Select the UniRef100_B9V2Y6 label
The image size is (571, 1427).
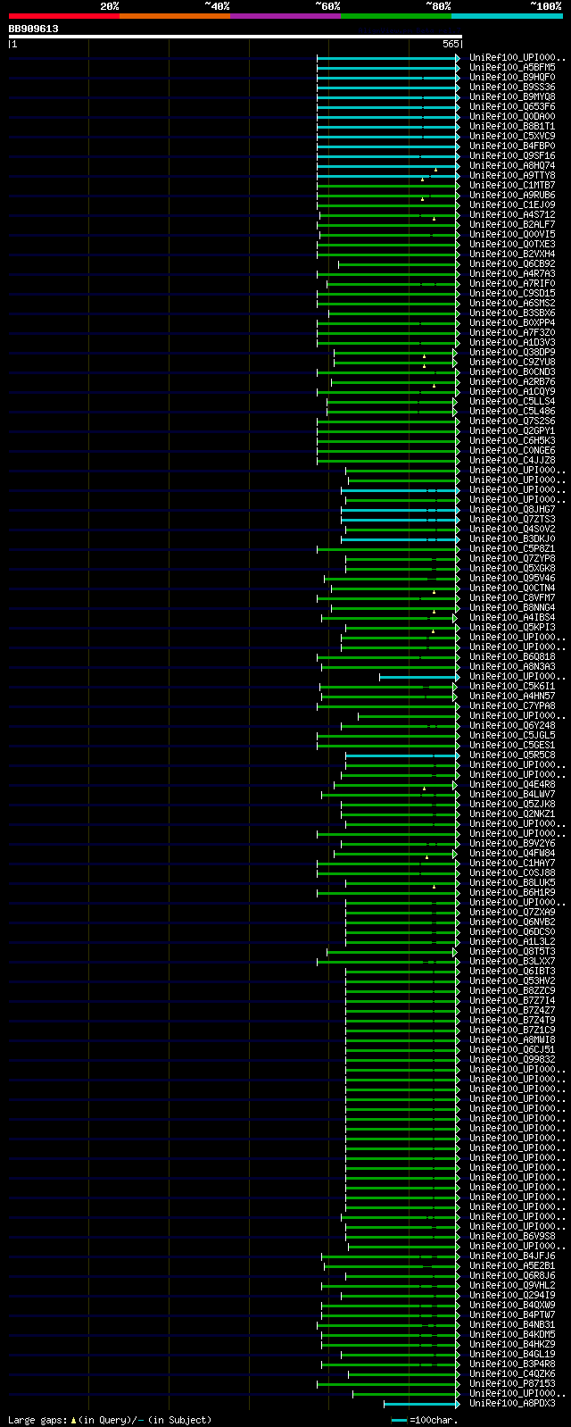[512, 844]
